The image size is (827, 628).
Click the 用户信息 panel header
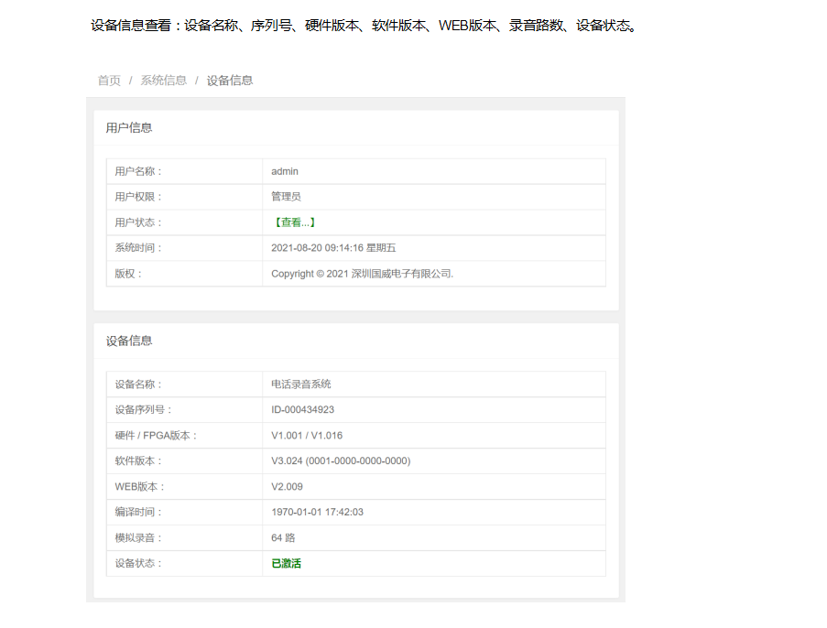tap(129, 128)
